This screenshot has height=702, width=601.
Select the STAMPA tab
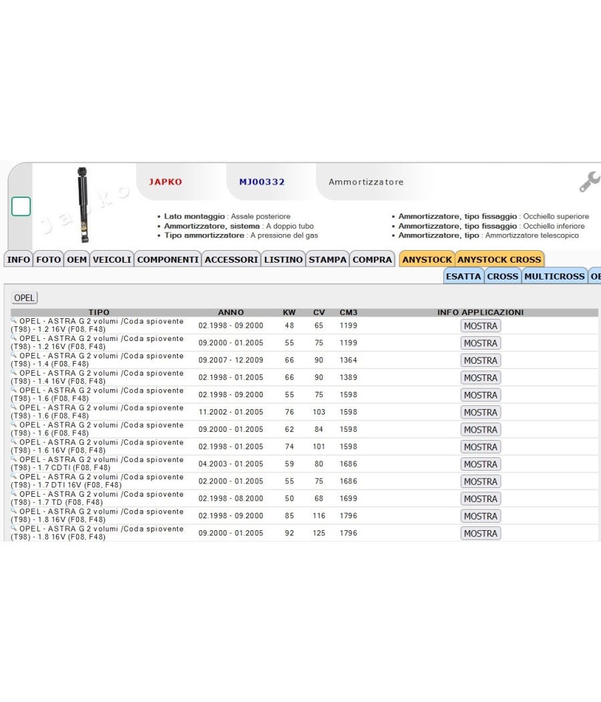click(x=327, y=259)
